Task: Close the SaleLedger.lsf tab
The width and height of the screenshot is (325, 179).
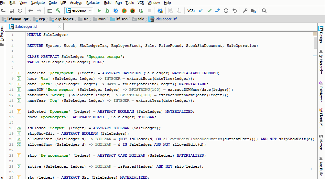Action: [60, 27]
